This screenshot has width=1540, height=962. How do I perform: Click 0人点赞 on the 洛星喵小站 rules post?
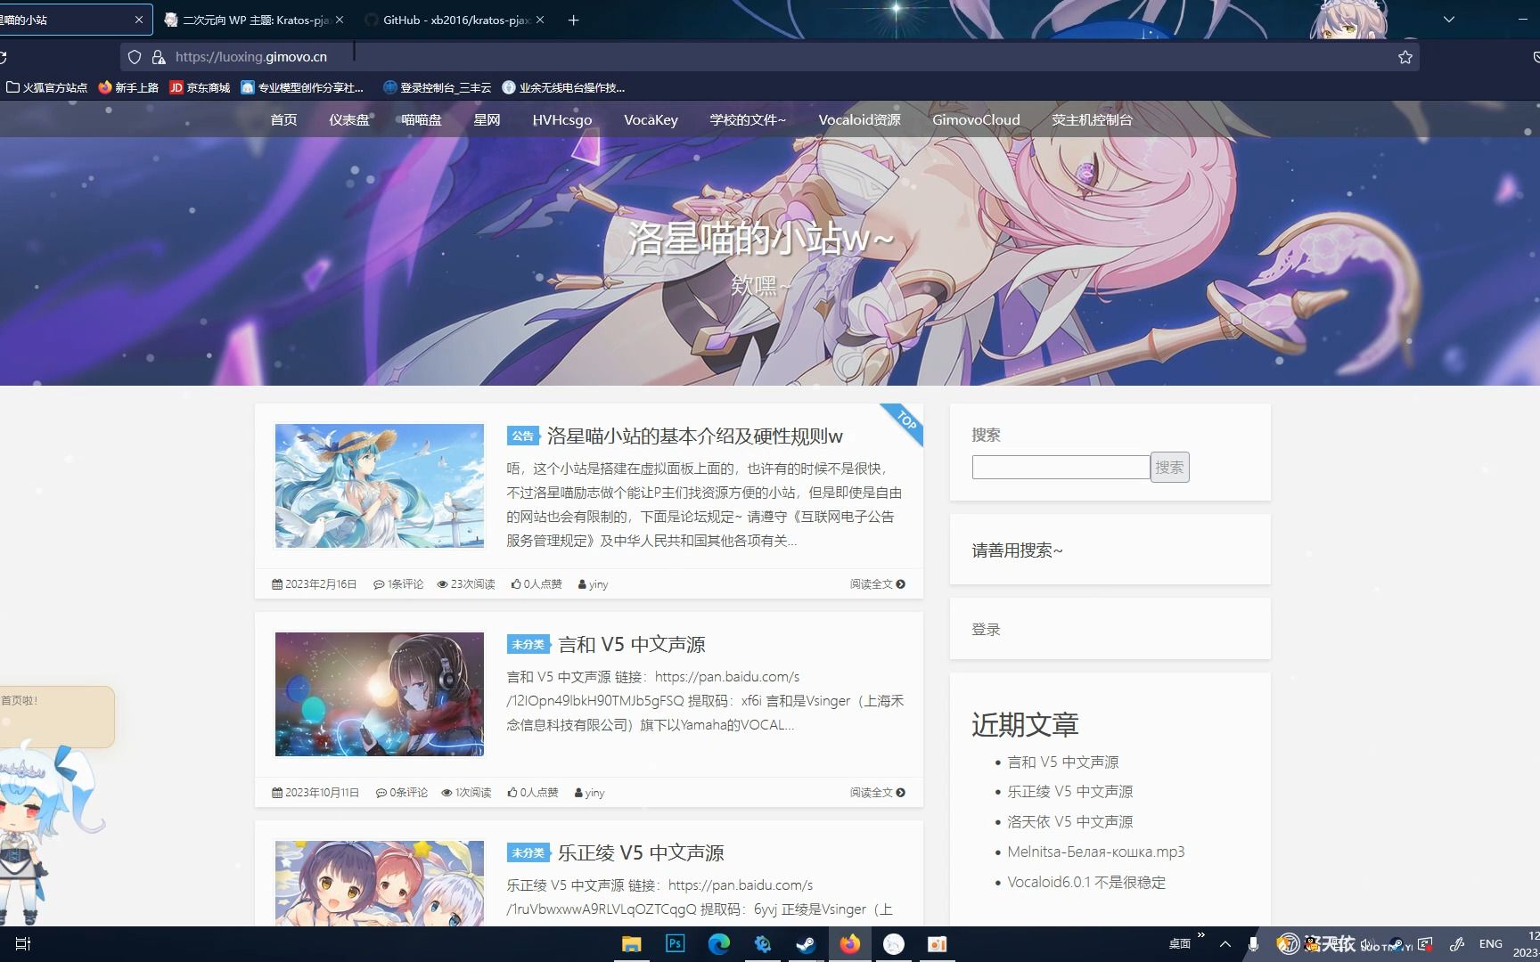(537, 584)
